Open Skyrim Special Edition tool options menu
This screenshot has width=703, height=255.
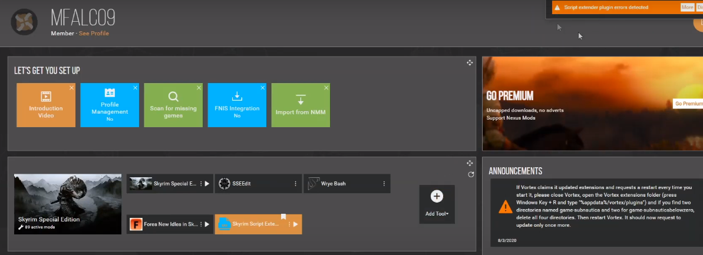[x=200, y=184]
